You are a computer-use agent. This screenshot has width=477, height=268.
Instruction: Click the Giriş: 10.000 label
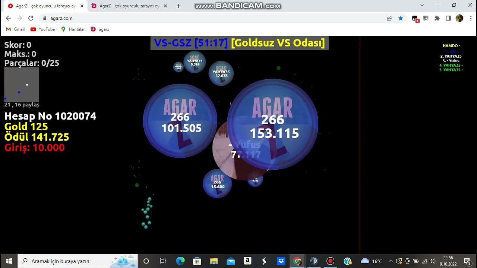[x=34, y=147]
